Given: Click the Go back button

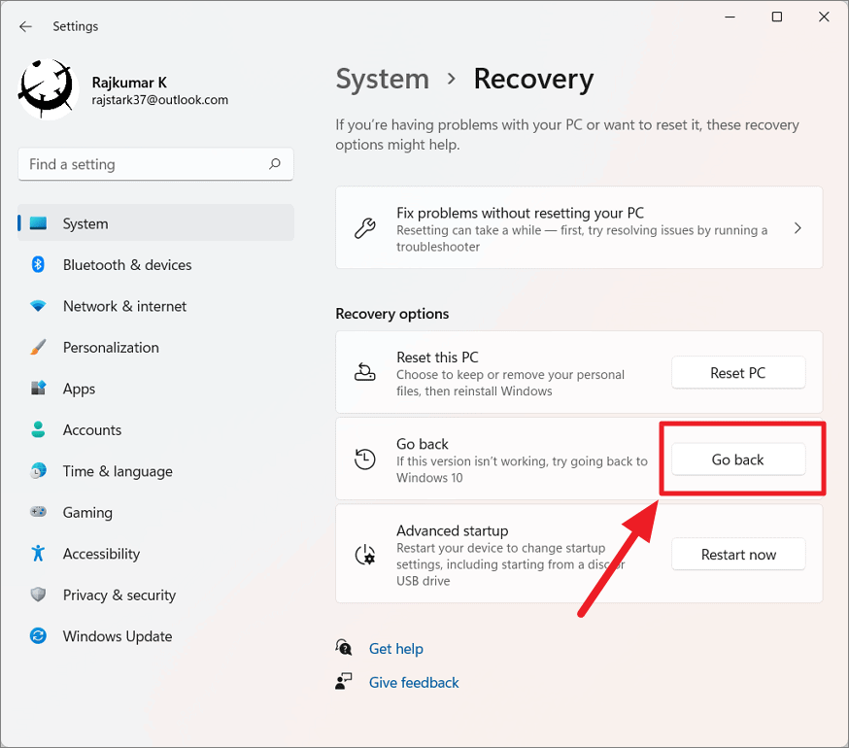Looking at the screenshot, I should coord(738,459).
